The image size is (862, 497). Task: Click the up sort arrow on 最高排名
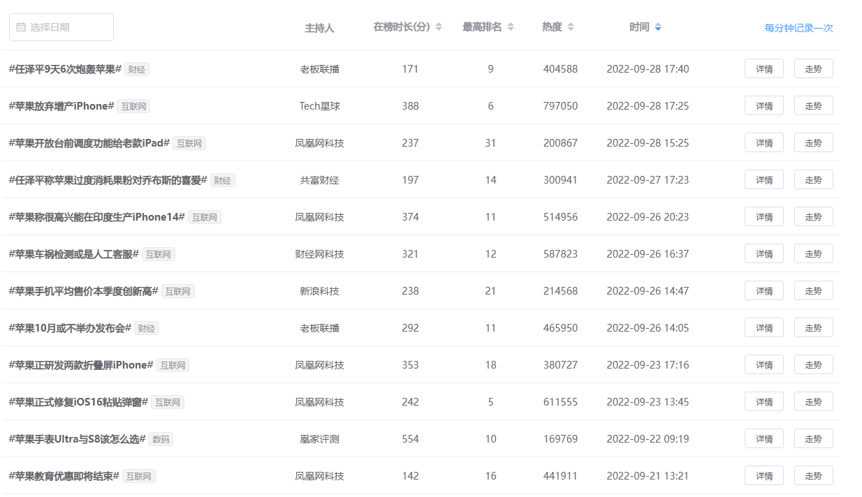tap(511, 23)
